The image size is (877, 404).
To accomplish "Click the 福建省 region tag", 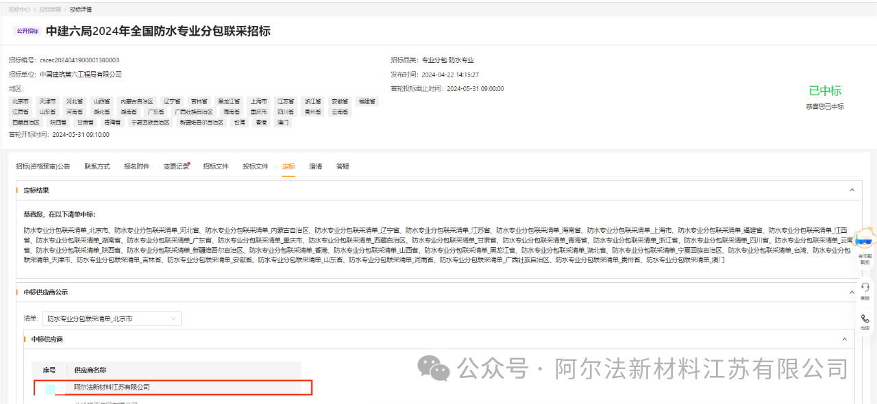I will click(367, 101).
